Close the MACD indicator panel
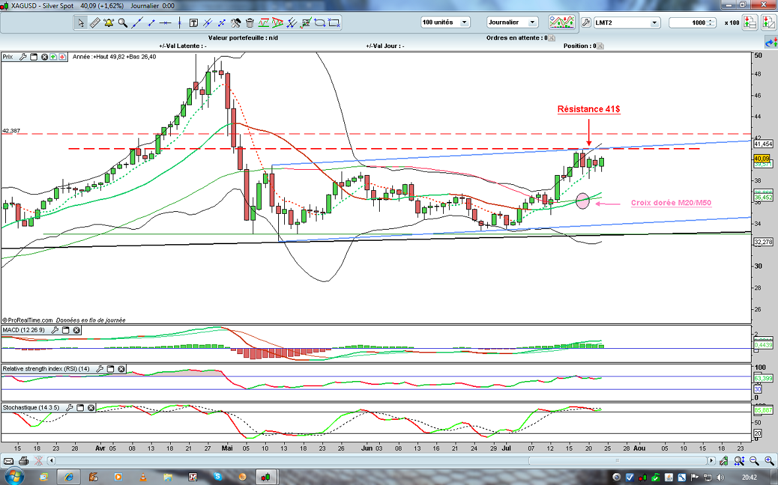 (76, 330)
